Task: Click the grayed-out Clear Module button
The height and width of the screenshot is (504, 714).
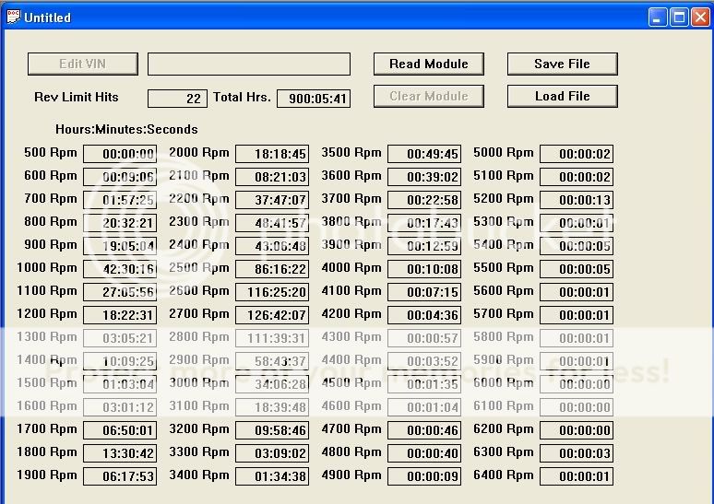Action: (429, 96)
